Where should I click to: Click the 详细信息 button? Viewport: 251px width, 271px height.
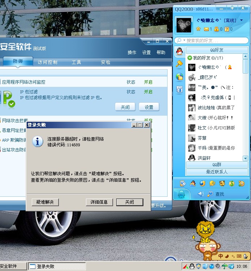(x=99, y=202)
